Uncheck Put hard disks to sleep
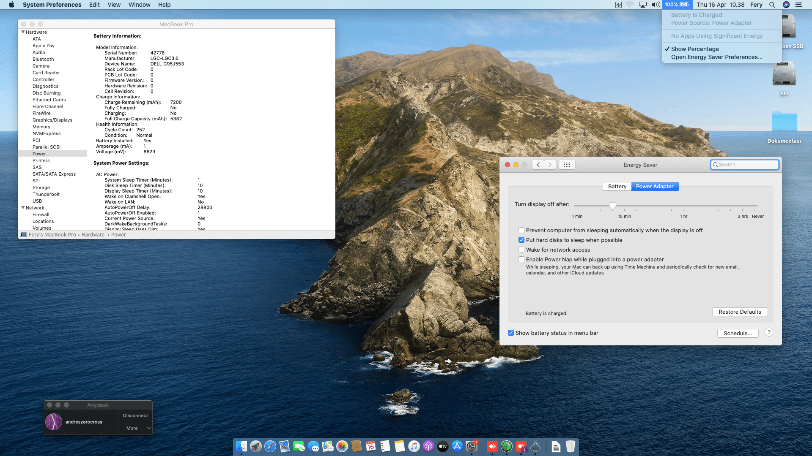Image resolution: width=812 pixels, height=456 pixels. (x=521, y=240)
